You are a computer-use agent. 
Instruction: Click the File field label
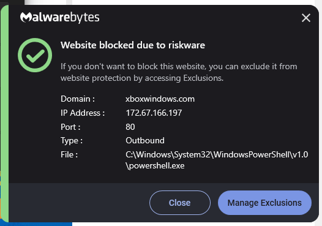pyautogui.click(x=69, y=155)
